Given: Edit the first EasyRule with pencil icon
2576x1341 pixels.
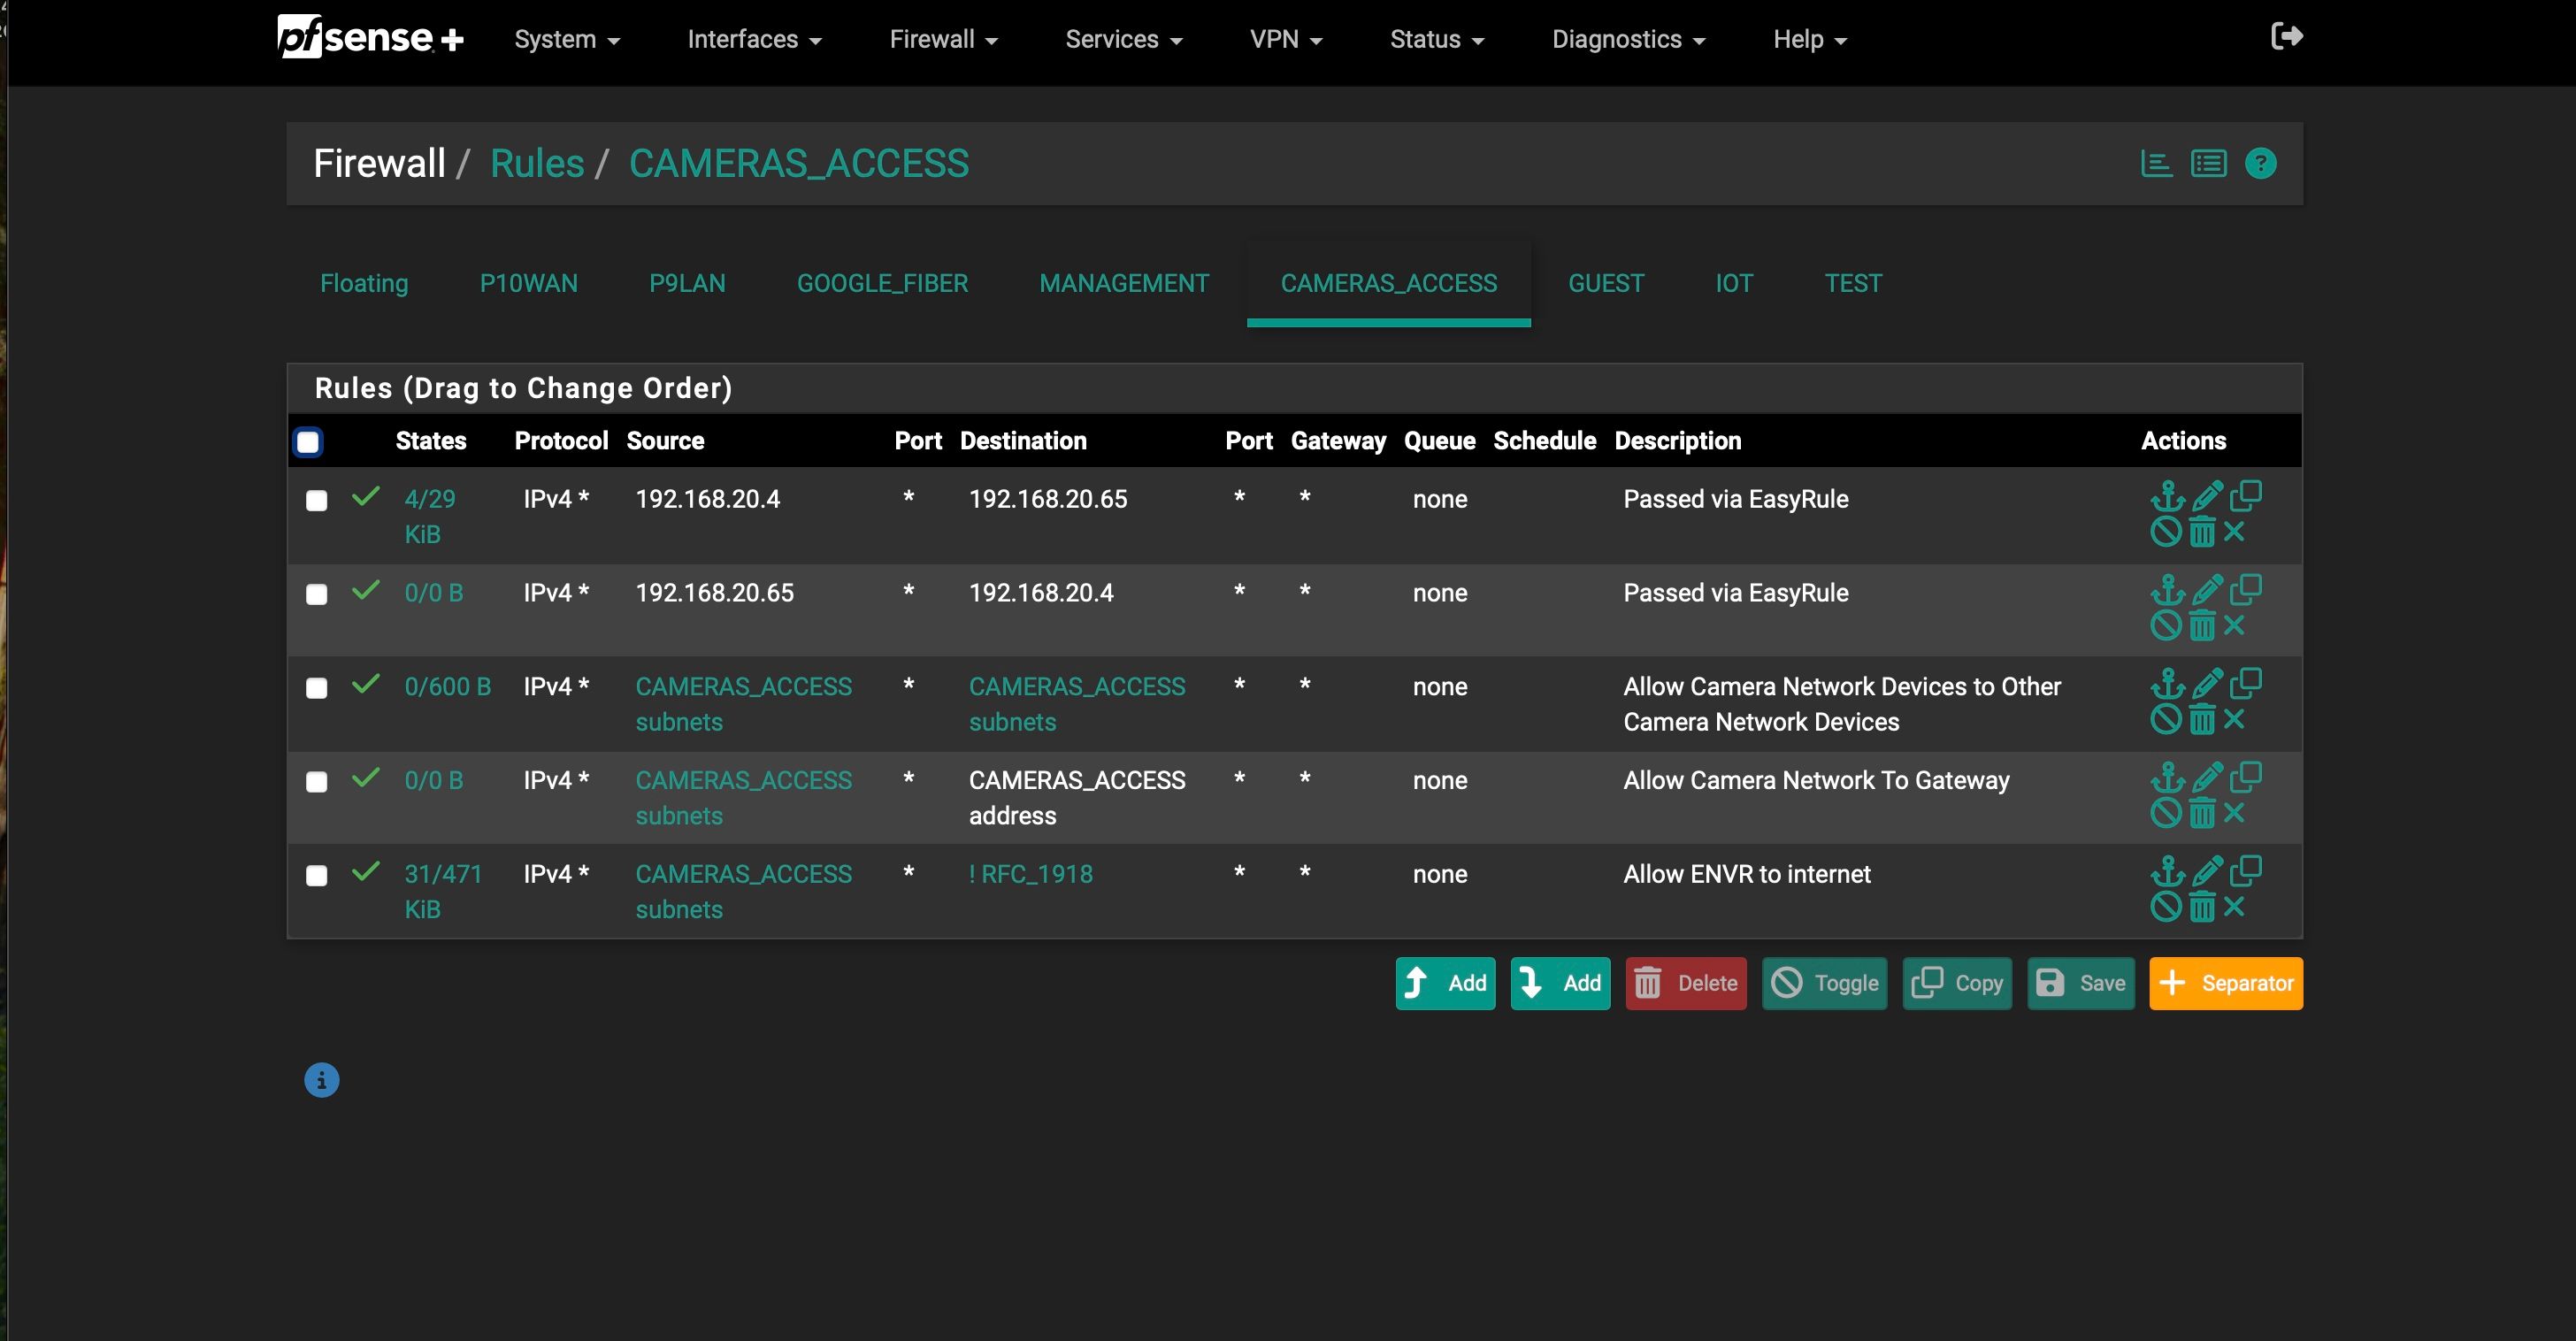Looking at the screenshot, I should tap(2206, 495).
